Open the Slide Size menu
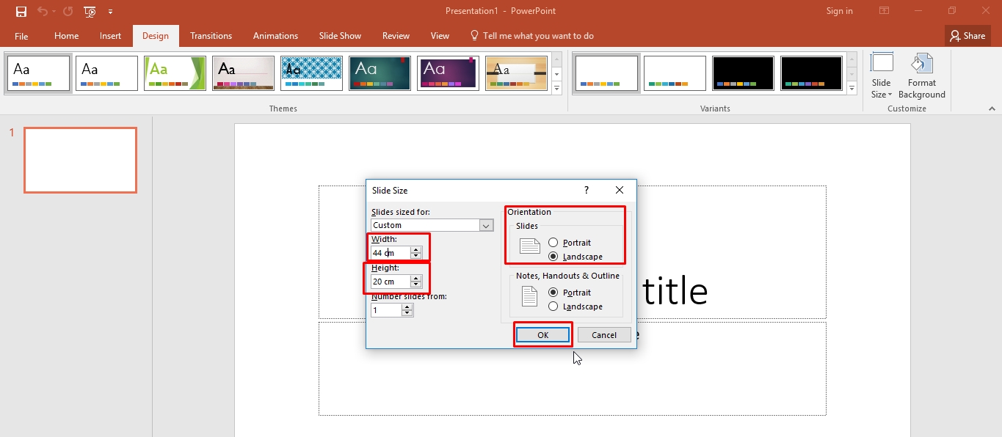The image size is (1002, 437). [880, 76]
